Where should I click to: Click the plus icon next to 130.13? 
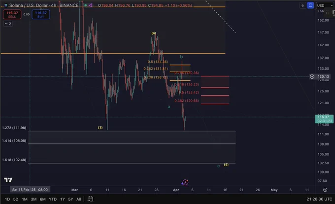coord(312,77)
